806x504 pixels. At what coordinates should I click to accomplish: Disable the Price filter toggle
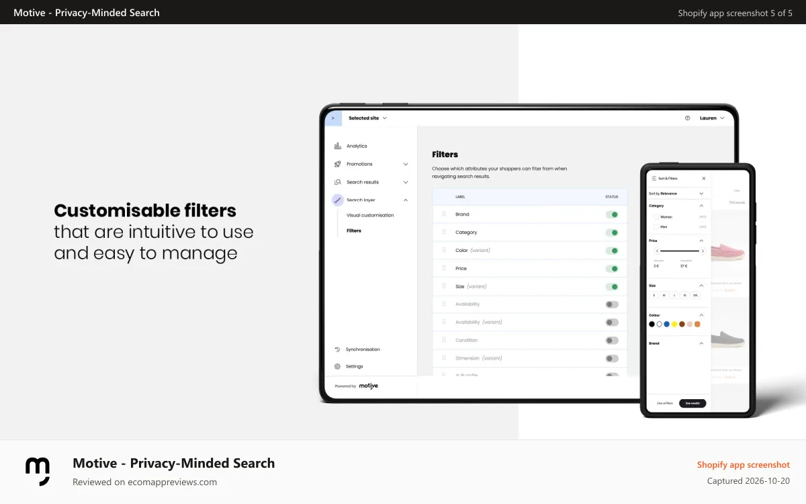pyautogui.click(x=612, y=269)
